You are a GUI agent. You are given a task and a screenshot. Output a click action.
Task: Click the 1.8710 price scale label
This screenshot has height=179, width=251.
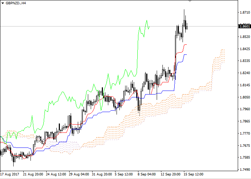245,13
